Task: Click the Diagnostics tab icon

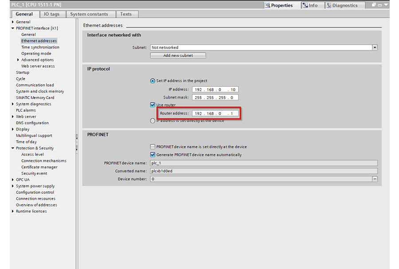Action: (329, 5)
